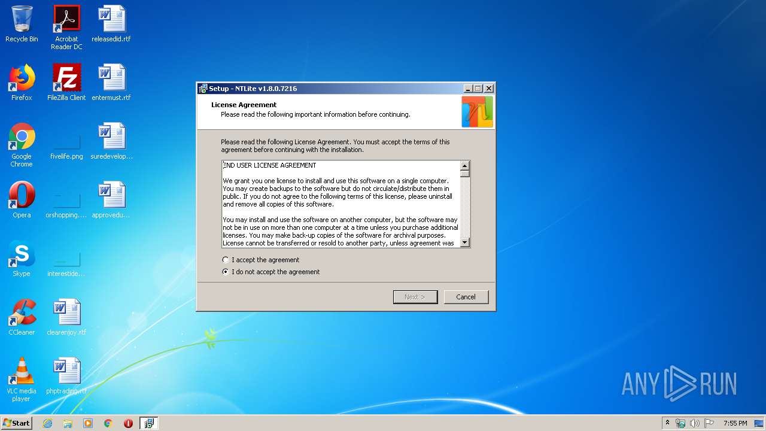Open Chrome from the taskbar
The height and width of the screenshot is (431, 766).
pyautogui.click(x=108, y=423)
